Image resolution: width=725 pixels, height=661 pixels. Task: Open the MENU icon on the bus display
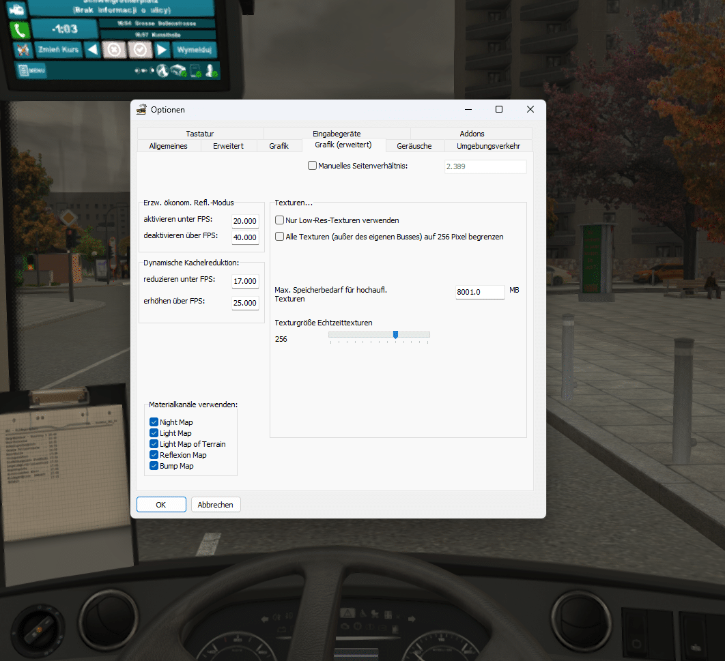coord(32,70)
